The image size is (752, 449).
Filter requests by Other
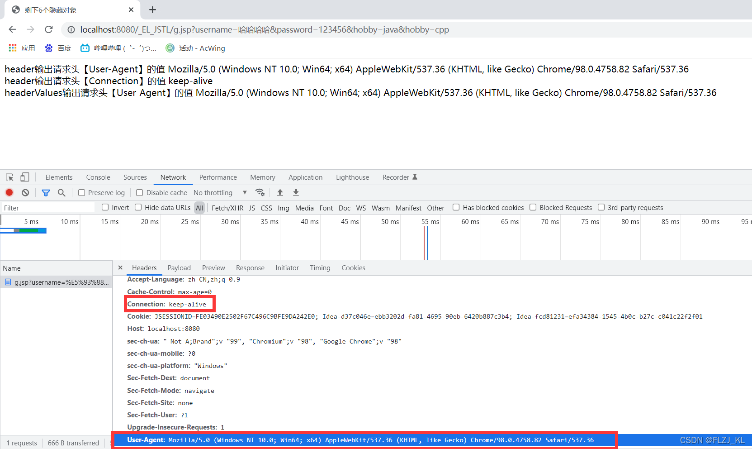click(435, 208)
